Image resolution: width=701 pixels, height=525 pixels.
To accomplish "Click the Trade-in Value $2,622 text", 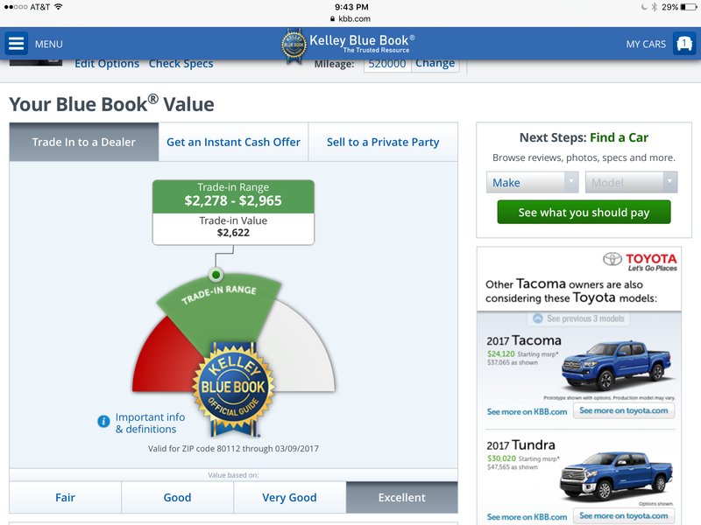I will click(233, 227).
